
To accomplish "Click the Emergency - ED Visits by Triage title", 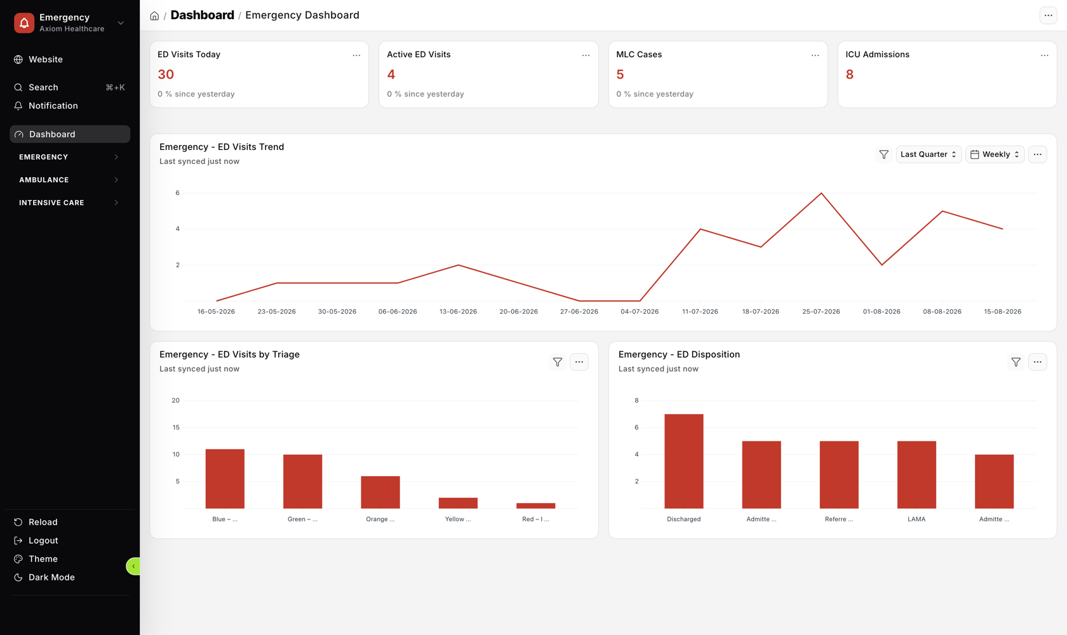I will [229, 354].
